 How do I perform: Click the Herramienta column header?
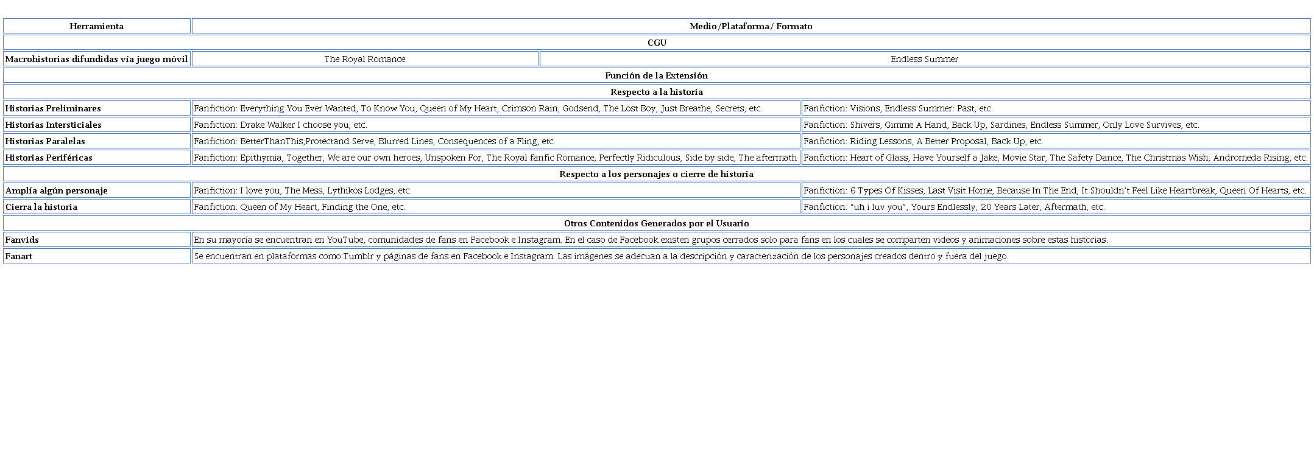[96, 26]
